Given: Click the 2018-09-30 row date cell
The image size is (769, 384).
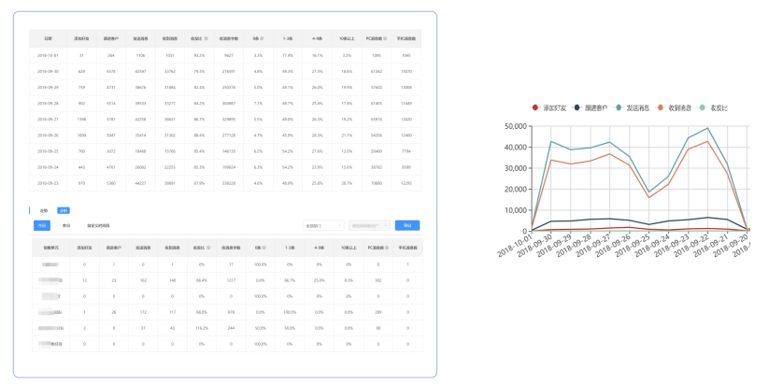Looking at the screenshot, I should [x=48, y=71].
